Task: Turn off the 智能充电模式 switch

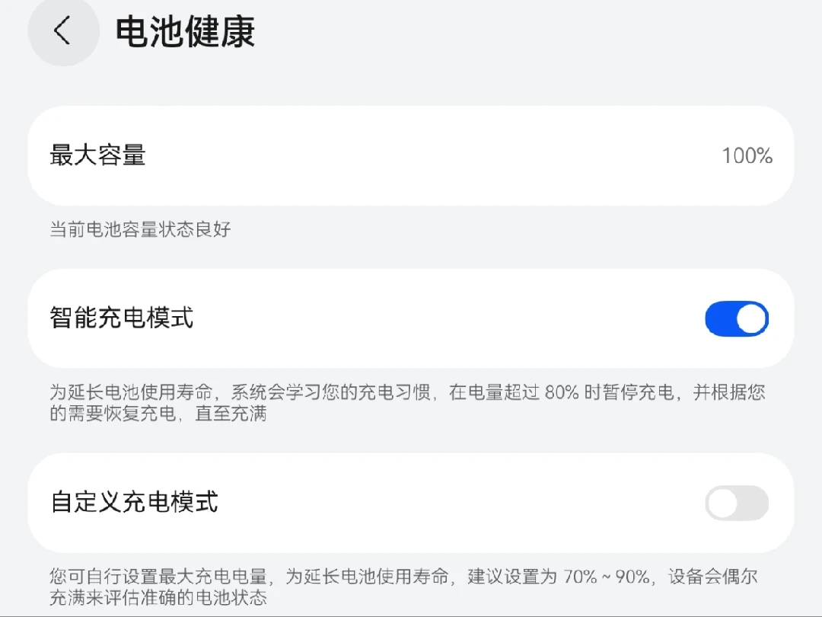Action: pyautogui.click(x=736, y=318)
